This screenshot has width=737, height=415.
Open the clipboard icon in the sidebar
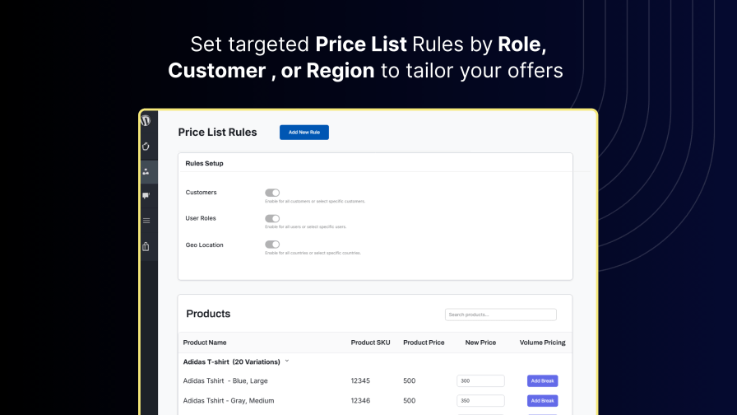[x=146, y=246]
